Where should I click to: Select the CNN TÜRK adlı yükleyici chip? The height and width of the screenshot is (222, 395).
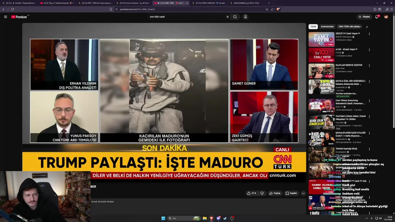coord(350,27)
